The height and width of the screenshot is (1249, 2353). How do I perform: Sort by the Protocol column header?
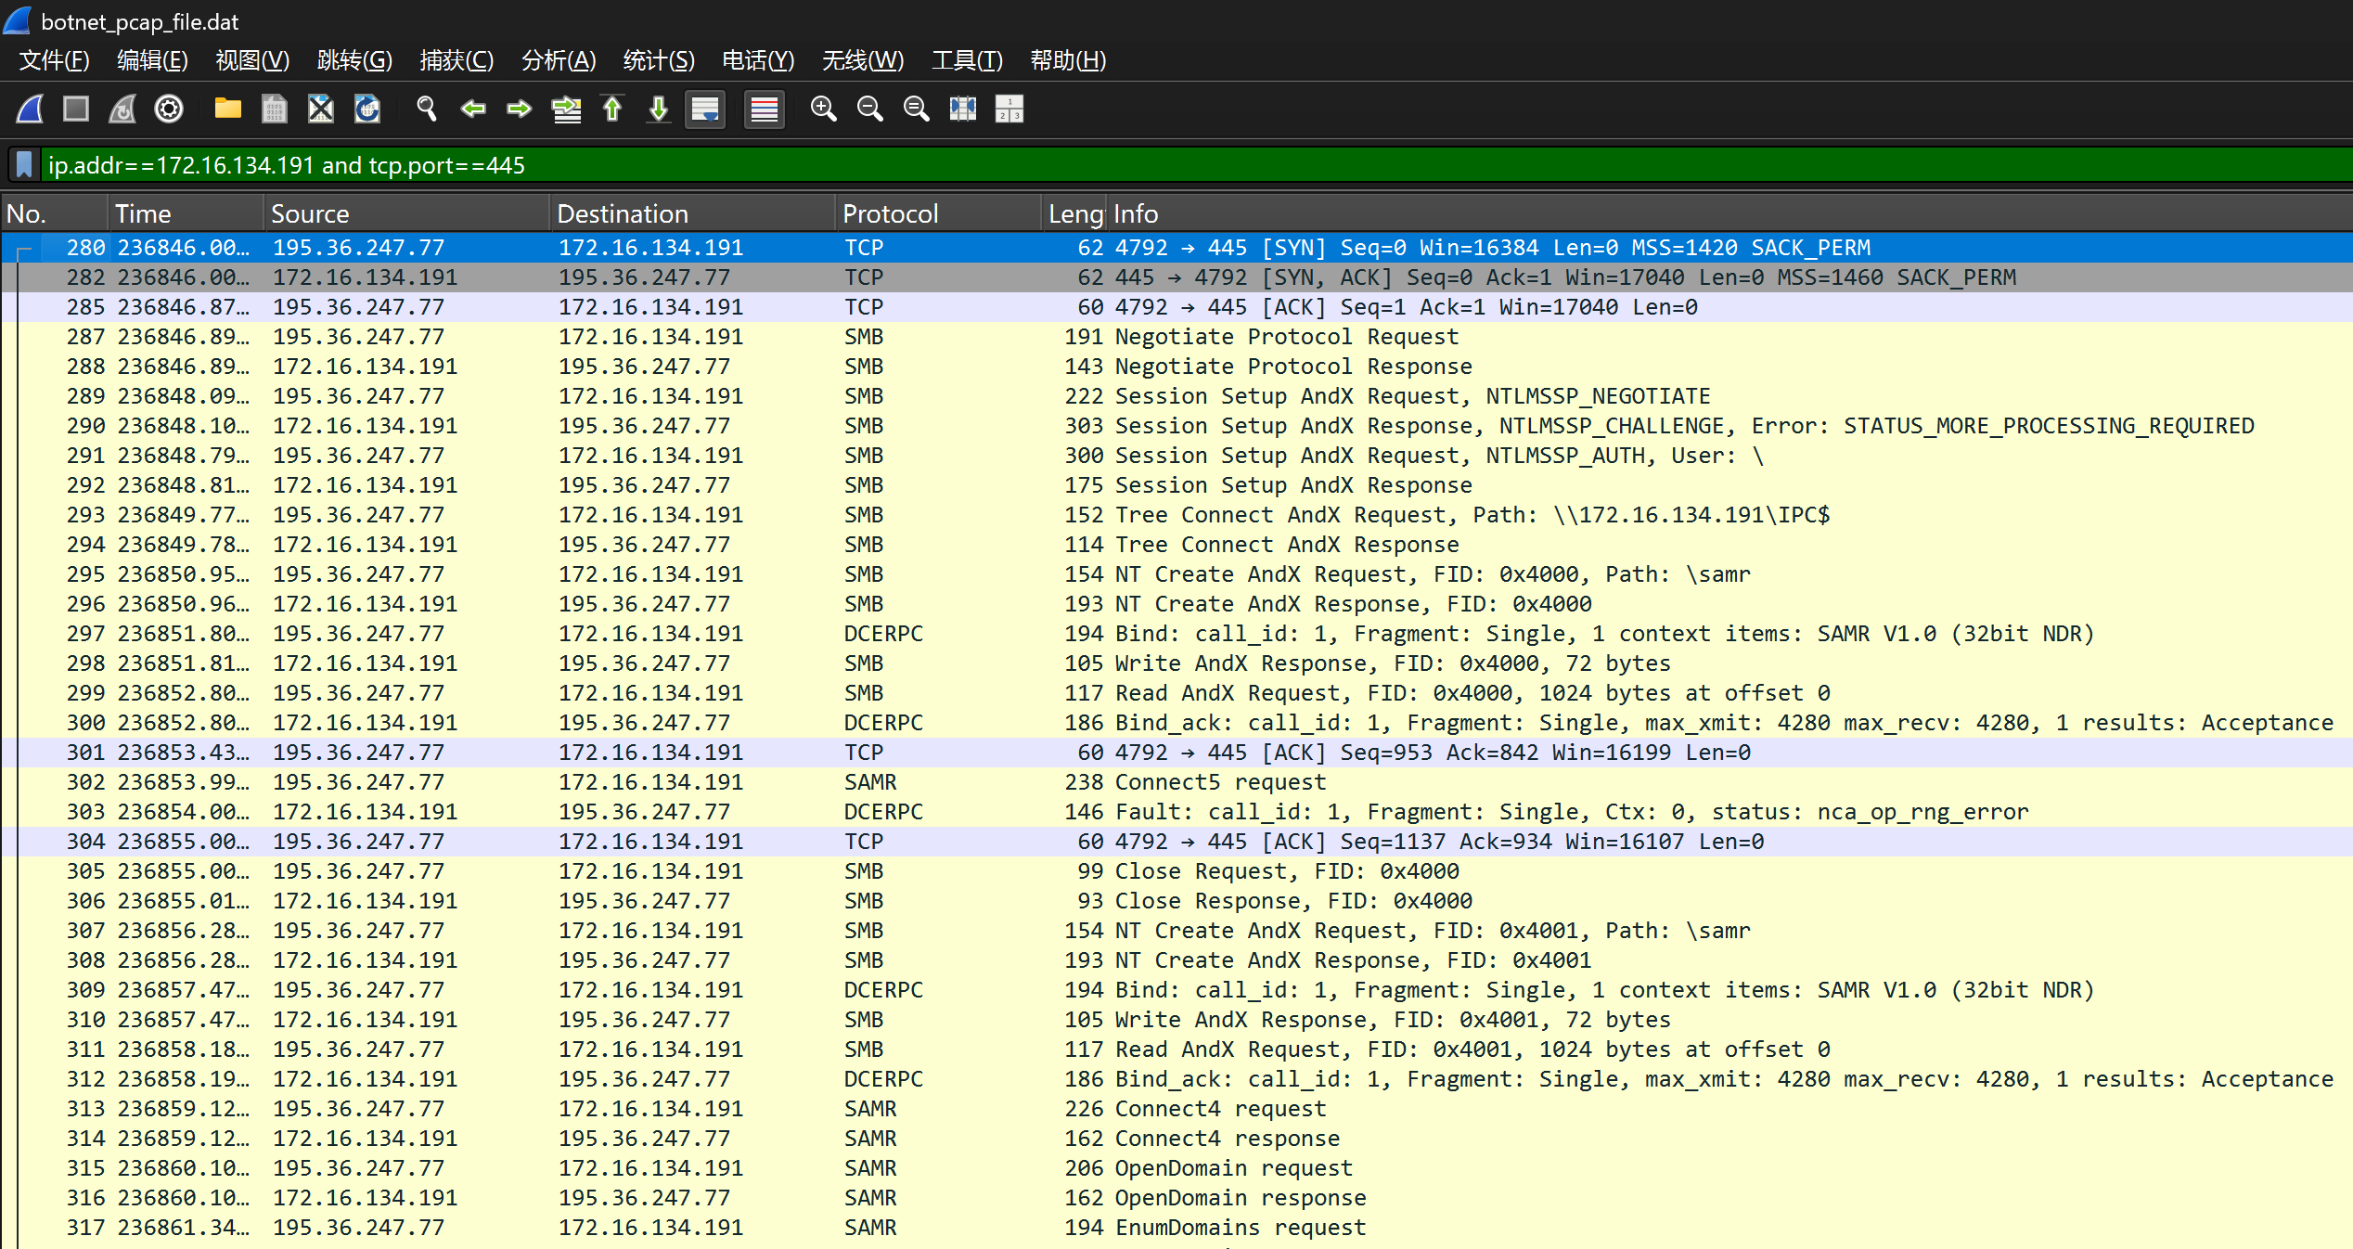(x=890, y=214)
